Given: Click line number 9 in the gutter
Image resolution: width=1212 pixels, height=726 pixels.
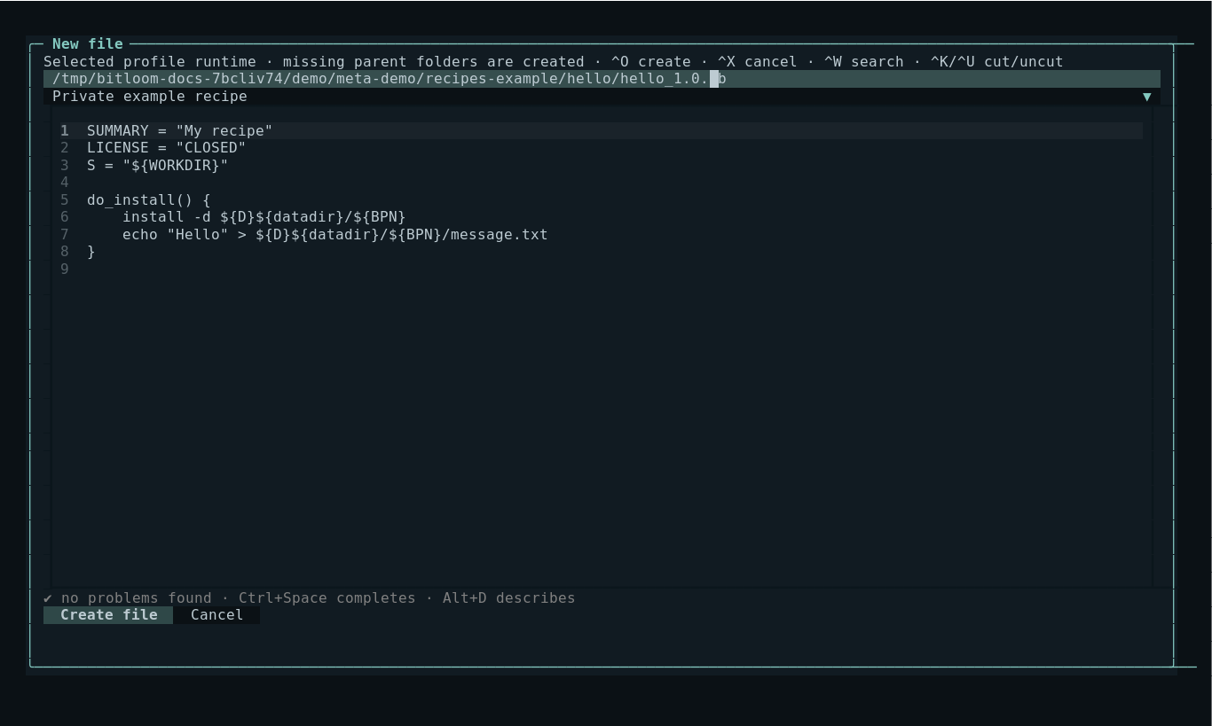Looking at the screenshot, I should pyautogui.click(x=65, y=269).
